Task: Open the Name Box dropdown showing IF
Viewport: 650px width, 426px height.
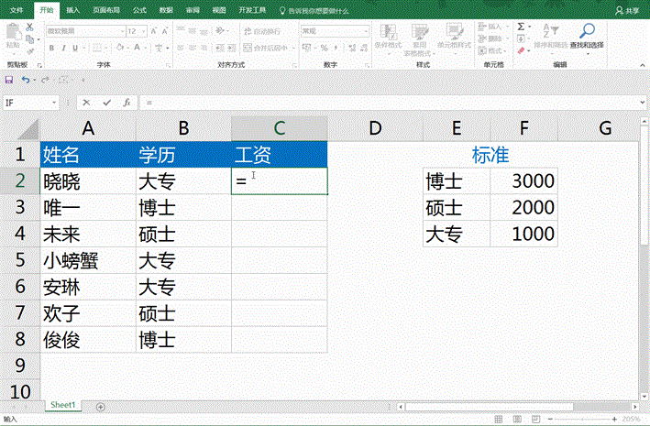Action: [x=55, y=103]
